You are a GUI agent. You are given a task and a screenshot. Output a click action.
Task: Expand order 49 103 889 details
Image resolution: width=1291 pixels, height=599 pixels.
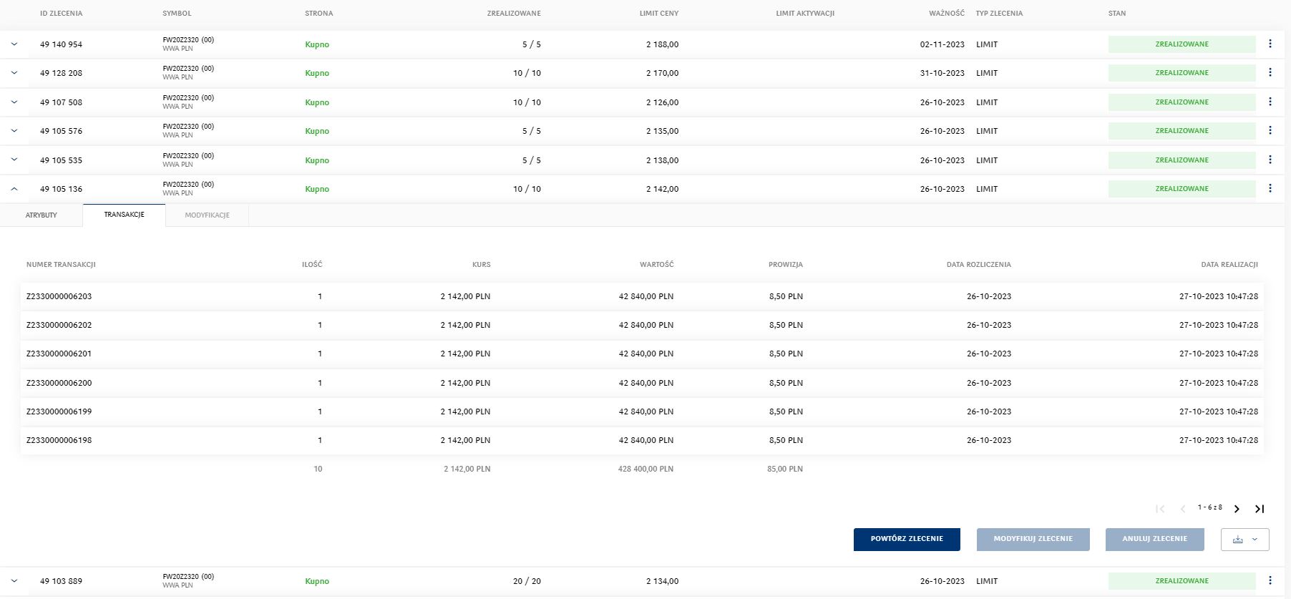[x=14, y=581]
